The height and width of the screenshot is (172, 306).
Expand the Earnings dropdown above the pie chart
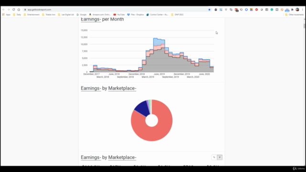point(91,88)
